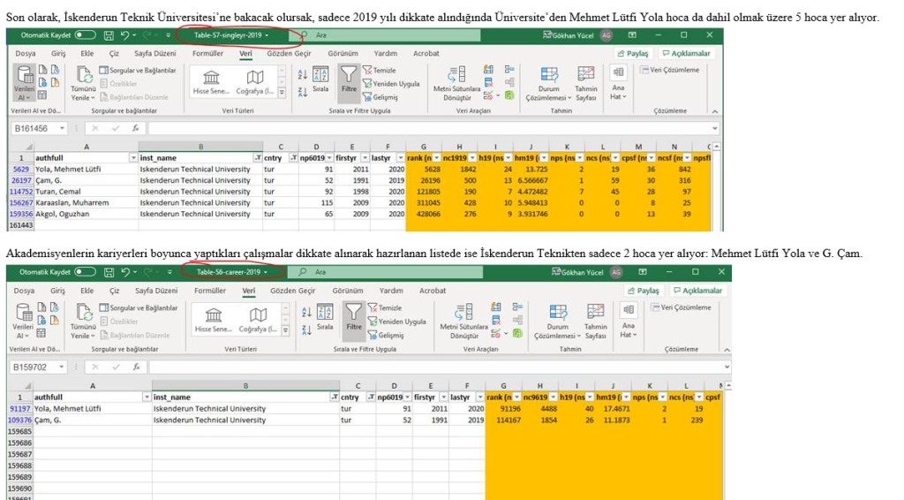Open the inst_name filter dropdown in the bottom sheet

tap(333, 398)
